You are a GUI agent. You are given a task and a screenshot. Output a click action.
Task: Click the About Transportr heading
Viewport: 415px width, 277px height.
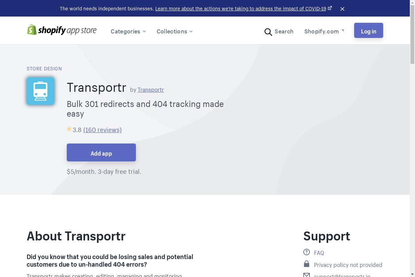(x=76, y=236)
